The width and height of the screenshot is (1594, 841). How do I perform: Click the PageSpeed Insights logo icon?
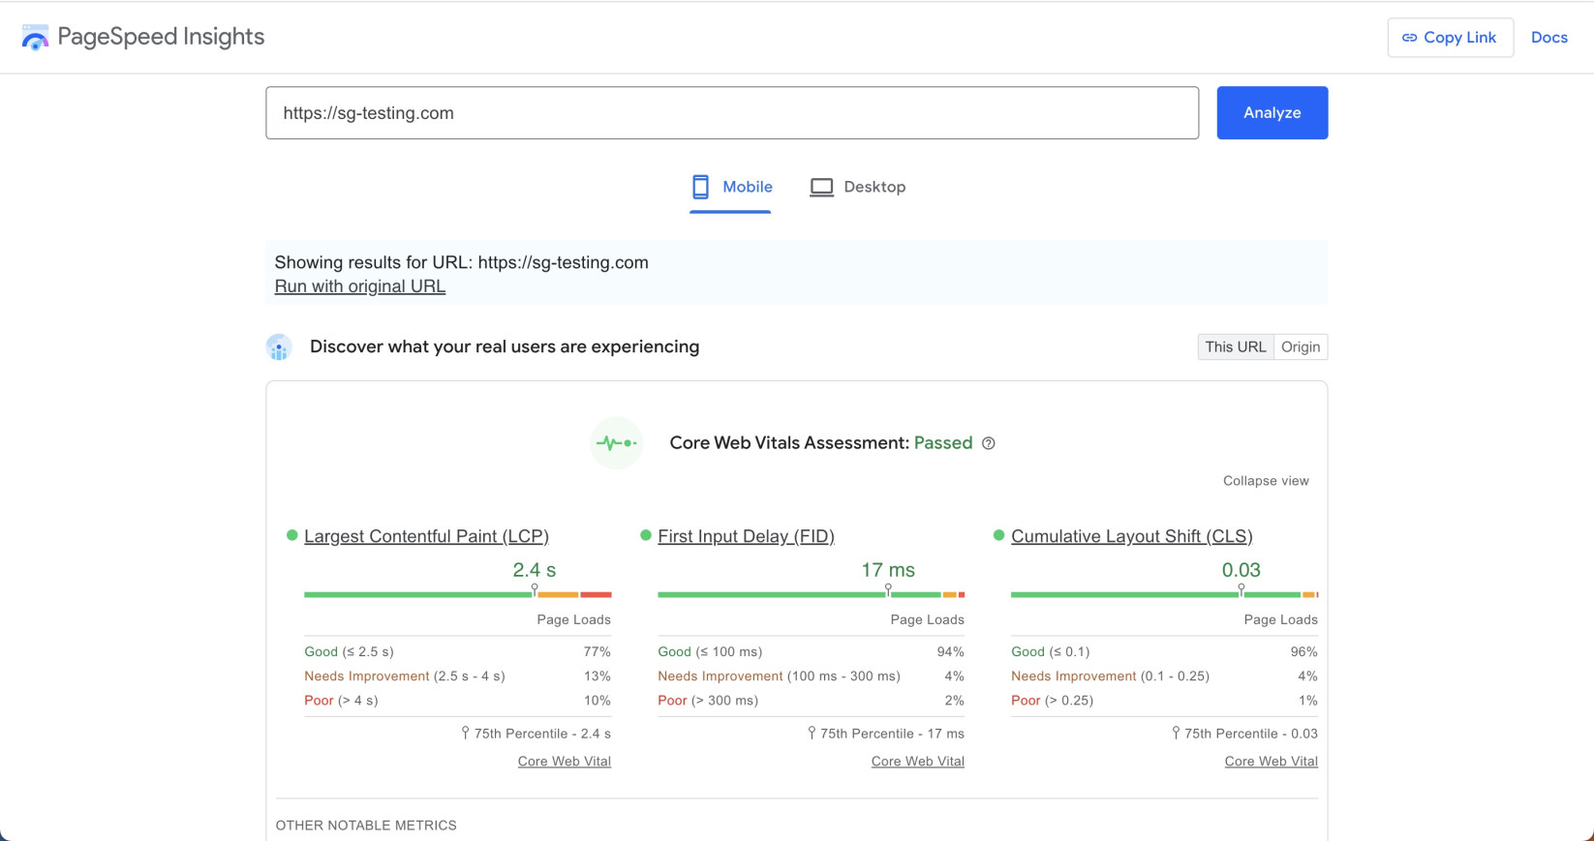[x=35, y=38]
